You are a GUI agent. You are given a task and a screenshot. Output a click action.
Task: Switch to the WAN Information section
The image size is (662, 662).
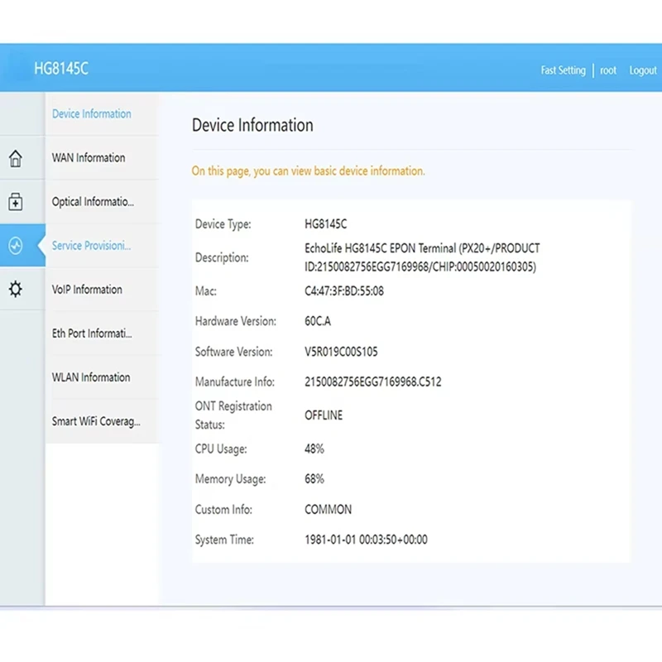pyautogui.click(x=88, y=157)
